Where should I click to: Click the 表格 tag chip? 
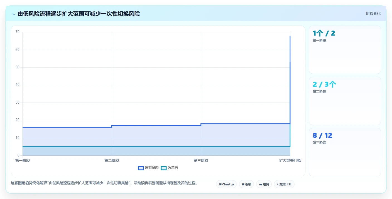coord(246,184)
